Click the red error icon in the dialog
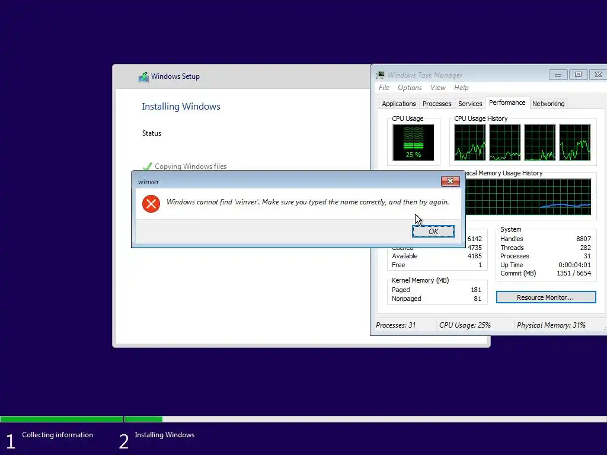The height and width of the screenshot is (455, 607). pyautogui.click(x=151, y=204)
